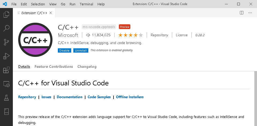The image size is (257, 126).
Task: Switch to the Feature Contributions tab
Action: 54,66
